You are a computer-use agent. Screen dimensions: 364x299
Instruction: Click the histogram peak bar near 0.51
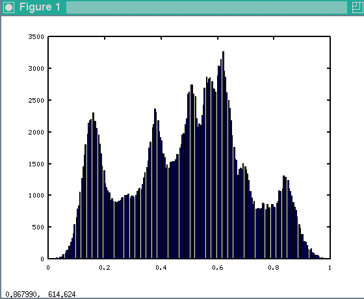pyautogui.click(x=192, y=172)
